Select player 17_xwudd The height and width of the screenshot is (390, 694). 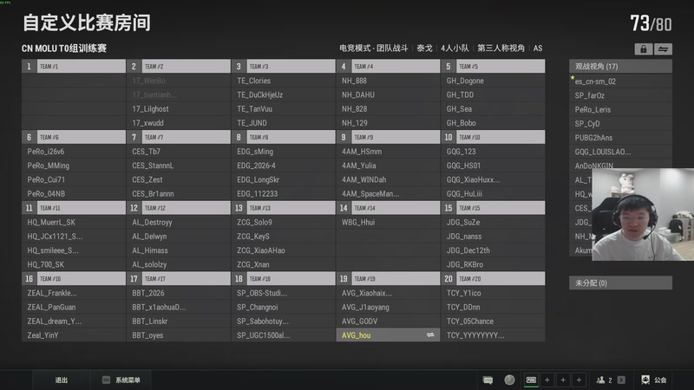click(x=179, y=123)
